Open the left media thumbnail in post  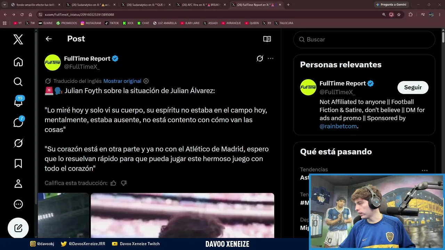[x=63, y=216]
